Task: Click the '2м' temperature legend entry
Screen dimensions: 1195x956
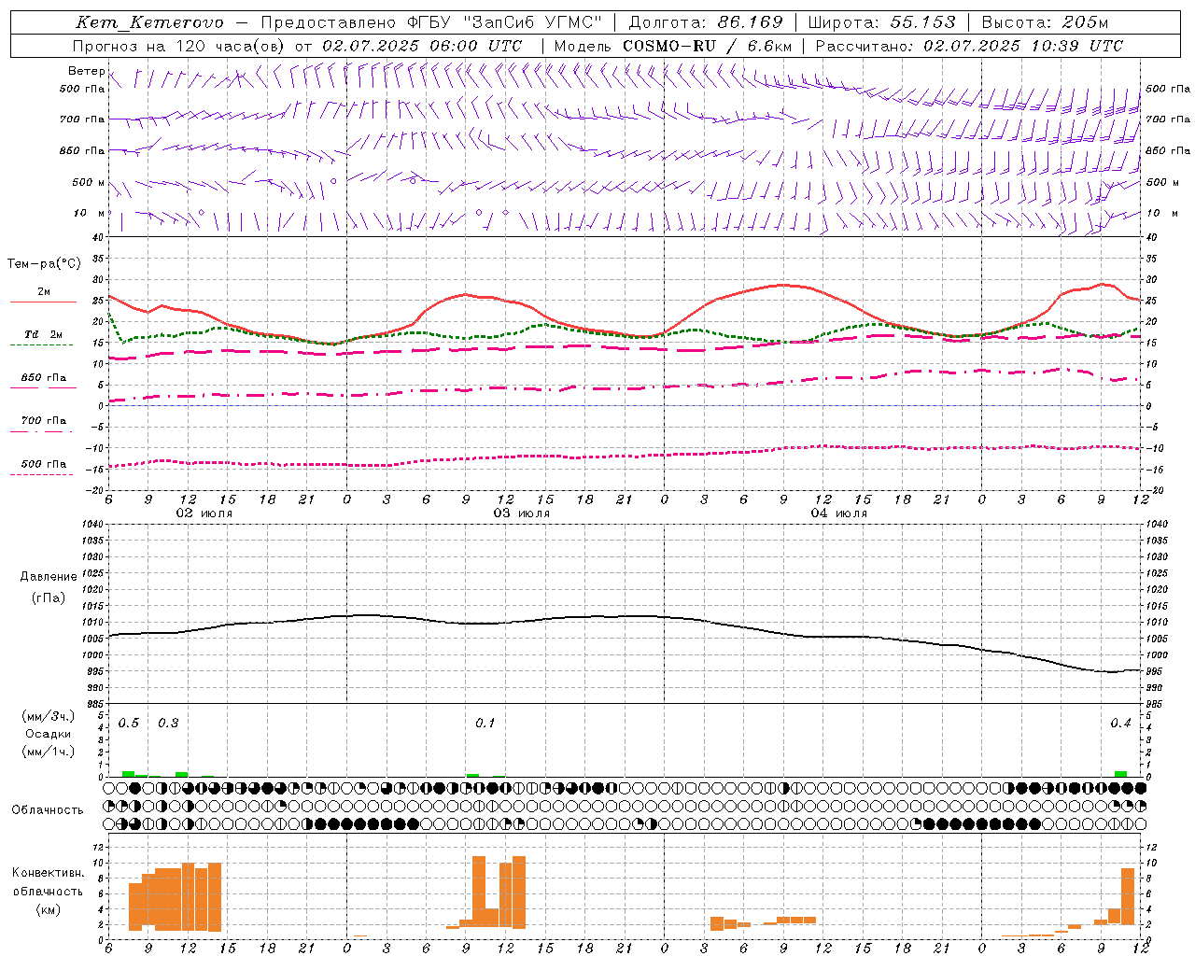Action: pos(44,291)
